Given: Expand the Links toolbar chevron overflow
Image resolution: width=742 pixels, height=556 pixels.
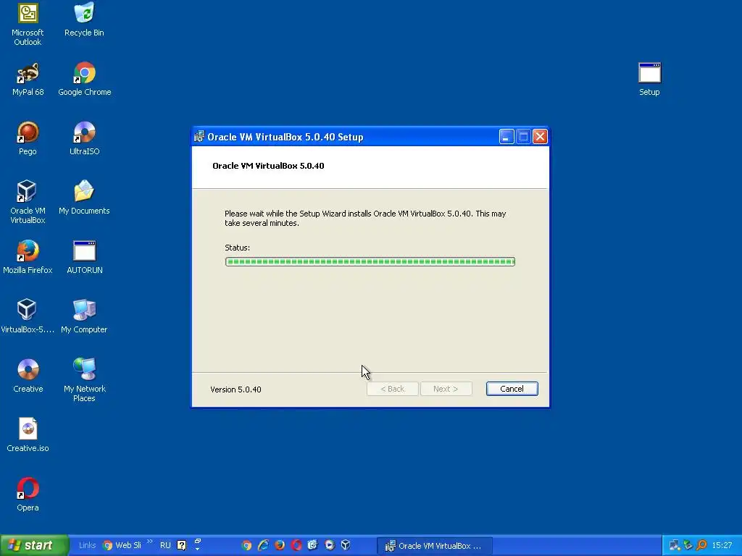Looking at the screenshot, I should pyautogui.click(x=150, y=542).
